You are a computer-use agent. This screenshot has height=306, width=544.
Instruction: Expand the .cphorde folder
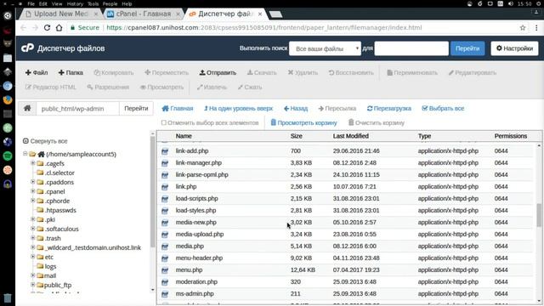tap(32, 201)
